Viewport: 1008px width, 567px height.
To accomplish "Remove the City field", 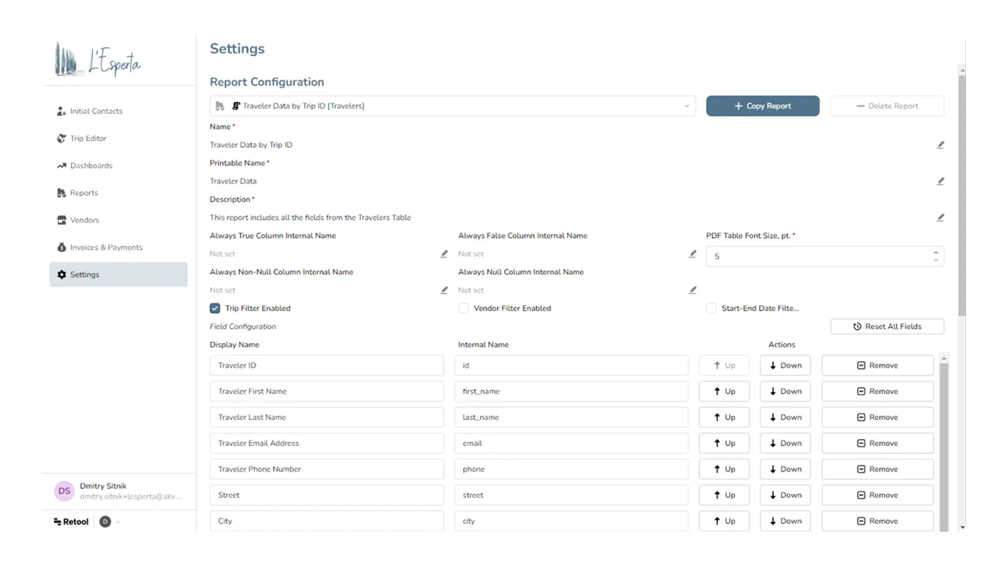I will pyautogui.click(x=878, y=521).
